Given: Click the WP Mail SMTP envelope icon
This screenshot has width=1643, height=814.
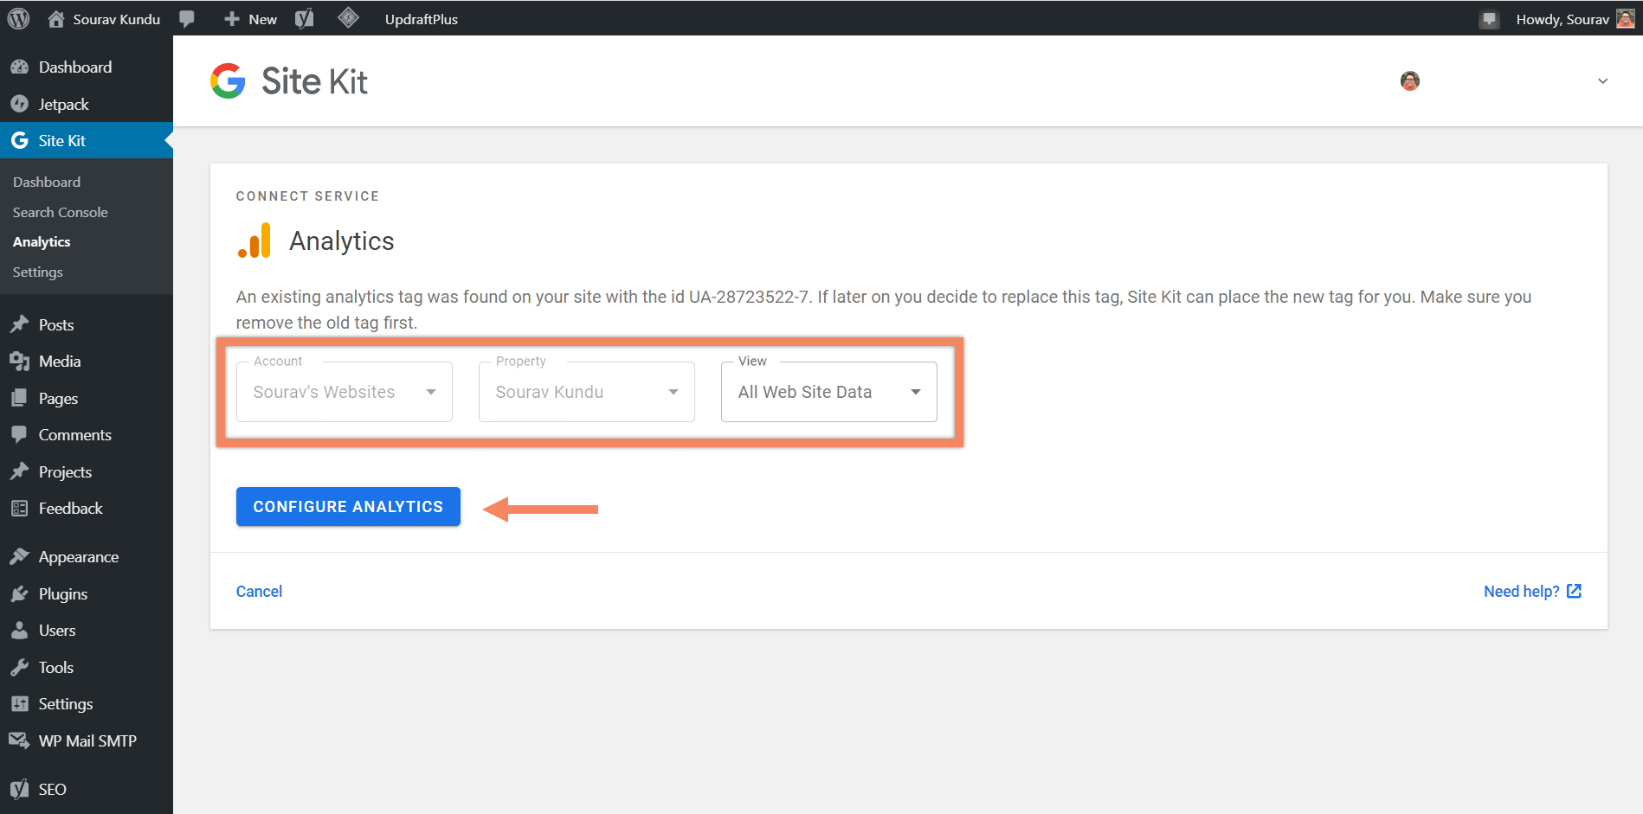Looking at the screenshot, I should click(x=19, y=740).
